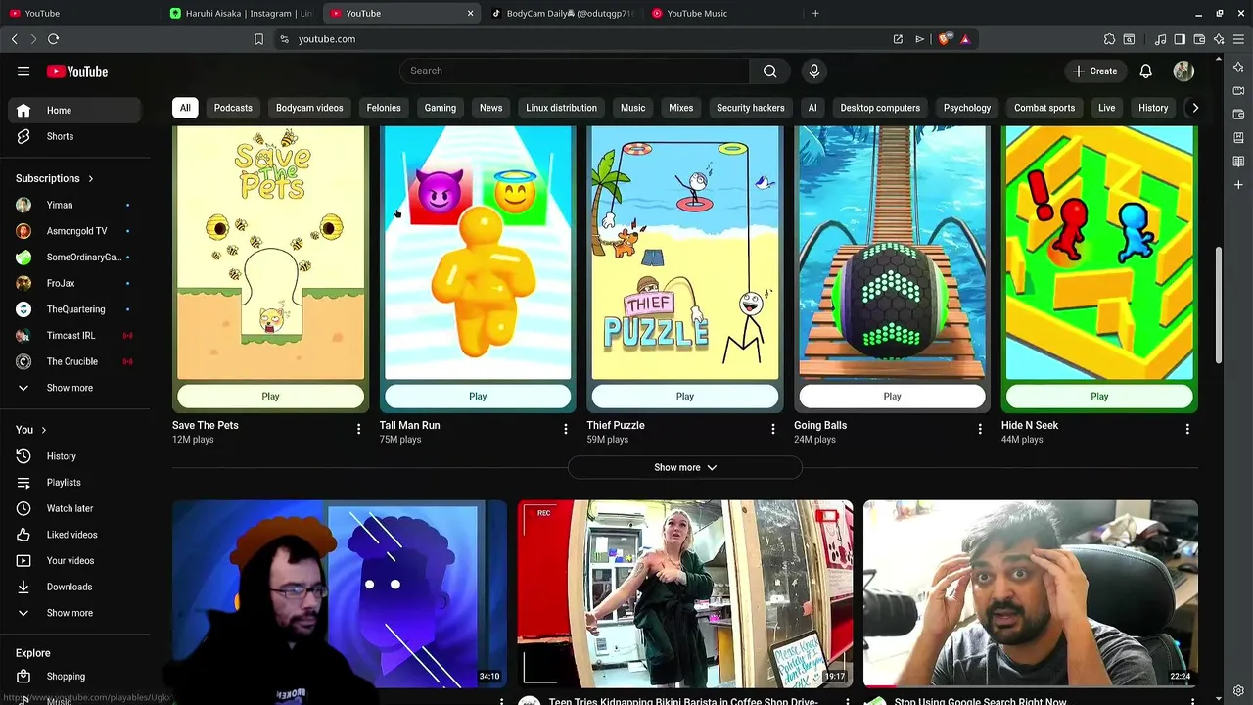Open options for Tall Man Run
Screen dimensions: 1253x705
(x=565, y=429)
